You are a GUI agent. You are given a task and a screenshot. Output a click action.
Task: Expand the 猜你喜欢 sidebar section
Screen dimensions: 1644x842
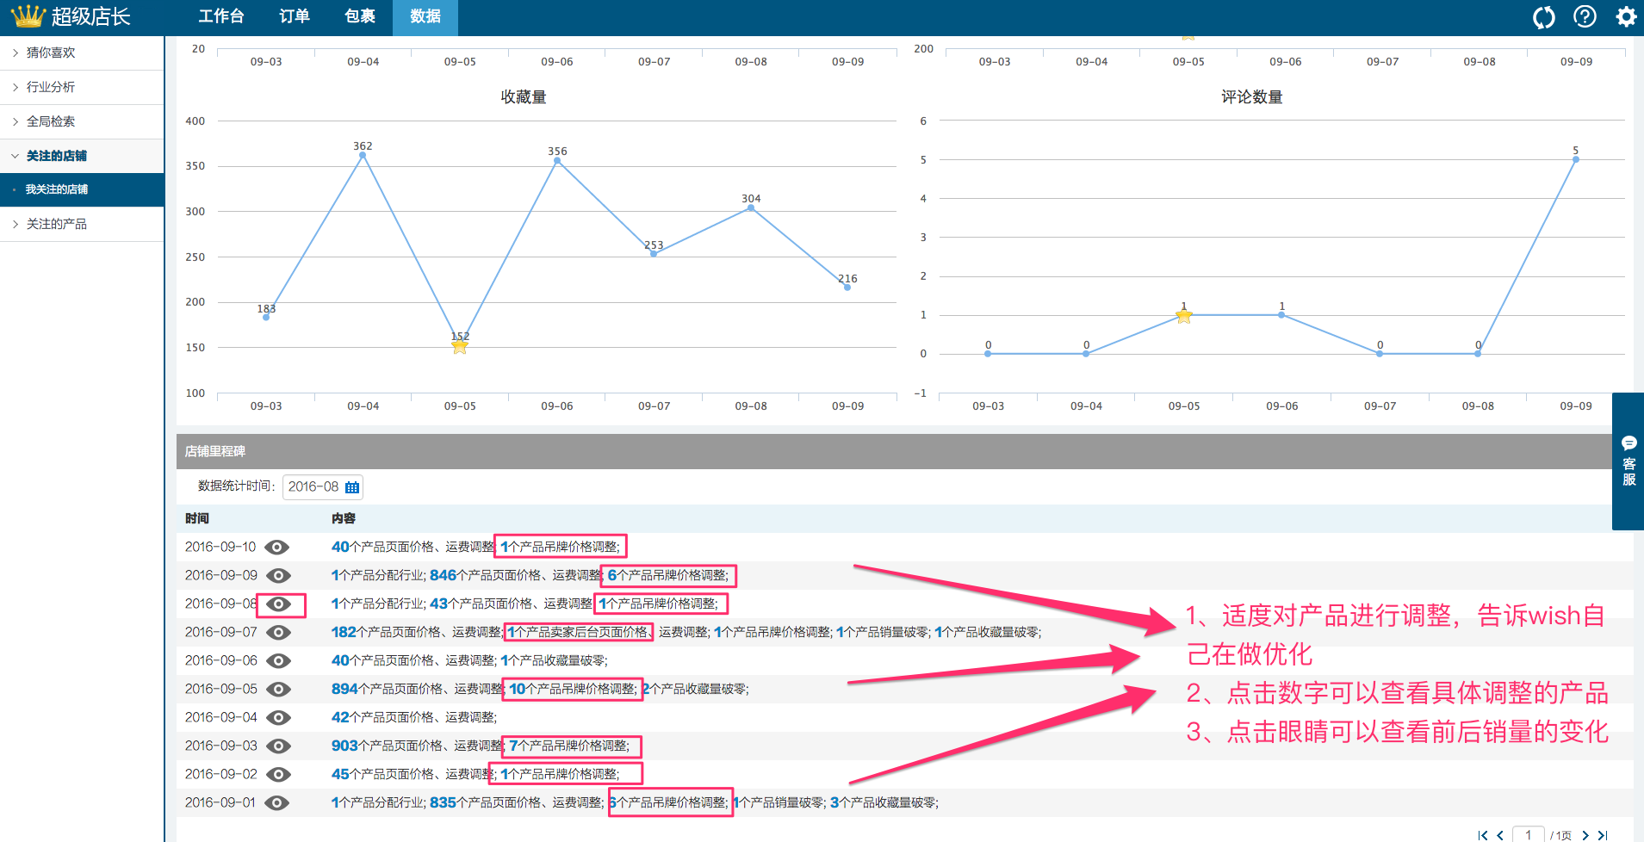pyautogui.click(x=51, y=53)
